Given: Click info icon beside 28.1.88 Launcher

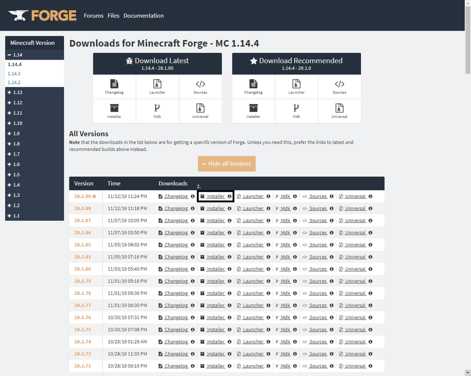Looking at the screenshot, I should point(268,209).
